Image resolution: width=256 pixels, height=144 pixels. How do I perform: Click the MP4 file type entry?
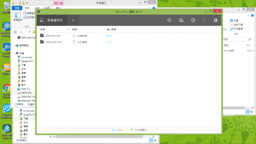[x=229, y=51]
